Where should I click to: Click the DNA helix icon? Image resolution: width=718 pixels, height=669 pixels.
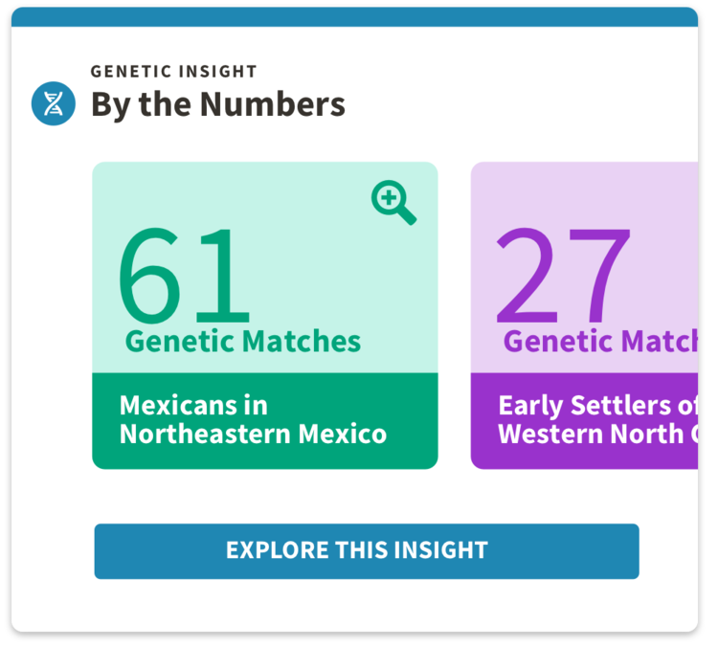click(x=53, y=103)
